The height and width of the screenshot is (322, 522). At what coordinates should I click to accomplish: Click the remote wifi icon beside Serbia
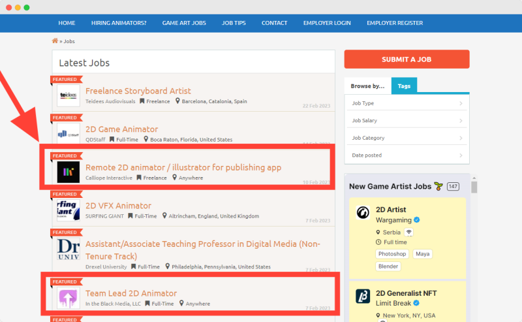(409, 232)
